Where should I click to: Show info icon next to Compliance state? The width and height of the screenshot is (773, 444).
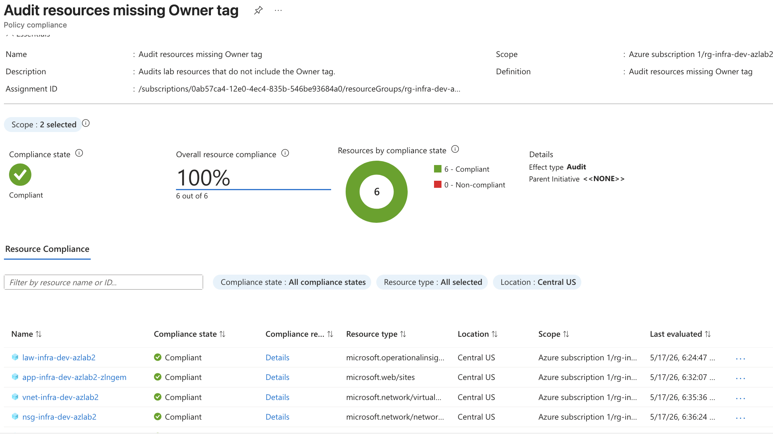(x=79, y=153)
